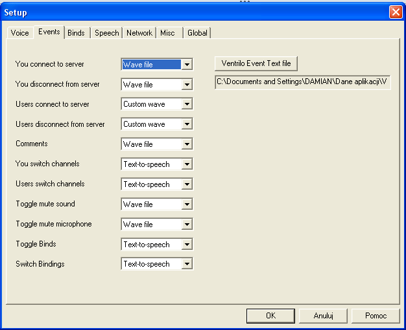406x330 pixels.
Task: Open 'Toggle mute sound' dropdown
Action: click(x=157, y=204)
